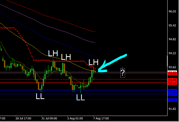
Task: Select the blue 92.21 price tag
Action: (x=172, y=100)
